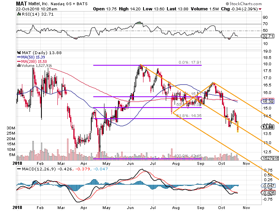The image size is (279, 211).
Task: Click the highlighted yellow latest candlestick
Action: tap(238, 127)
